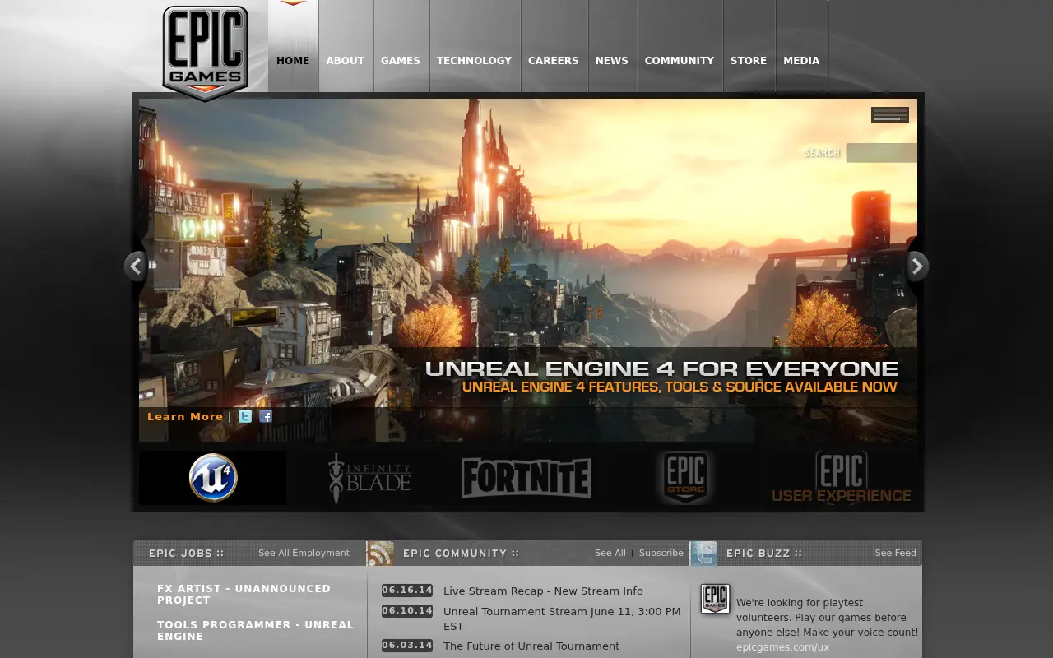
Task: Click the Learn More link
Action: (x=185, y=417)
